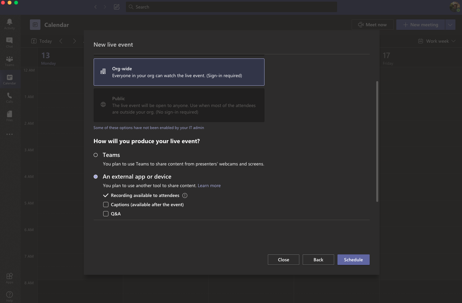Viewport: 462px width, 303px height.
Task: Jump to Today in the calendar
Action: point(41,41)
